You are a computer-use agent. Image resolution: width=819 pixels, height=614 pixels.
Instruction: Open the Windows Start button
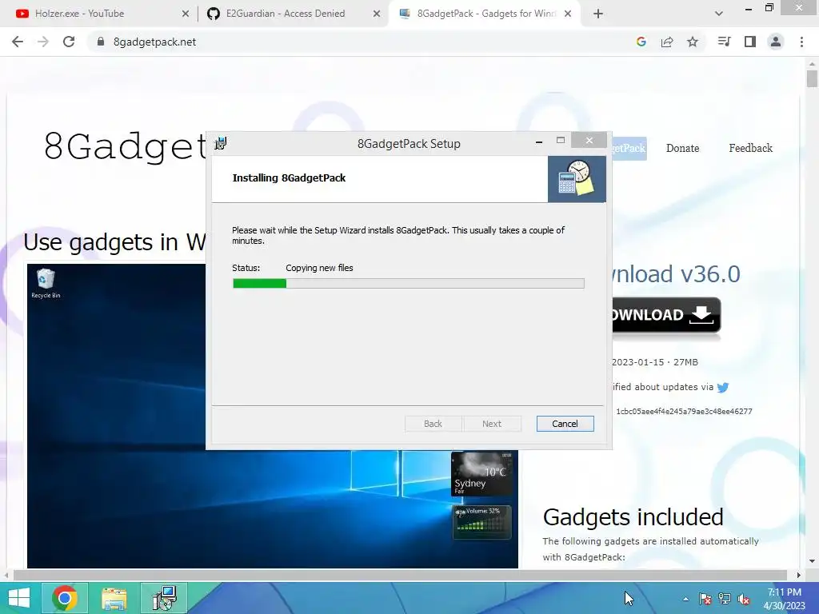19,598
